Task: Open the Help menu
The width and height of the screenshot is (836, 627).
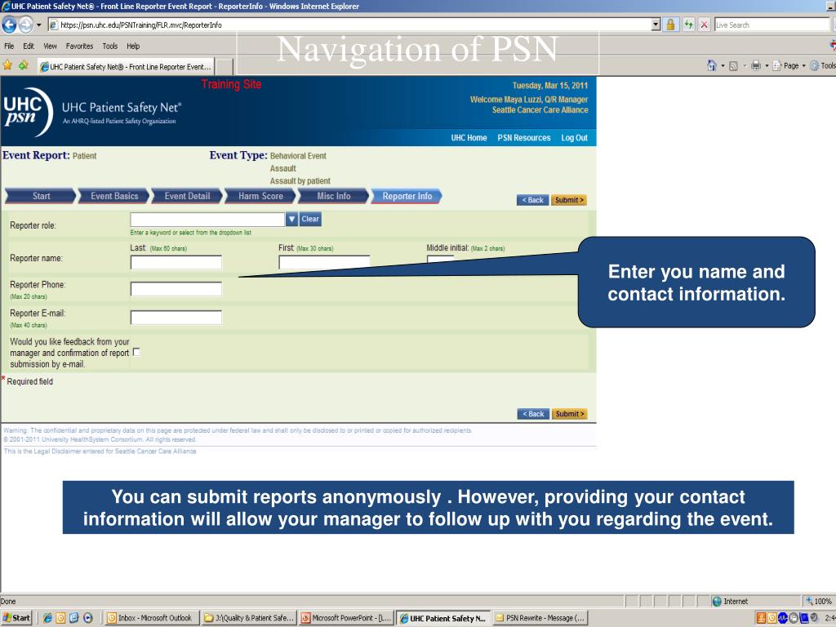Action: [133, 46]
